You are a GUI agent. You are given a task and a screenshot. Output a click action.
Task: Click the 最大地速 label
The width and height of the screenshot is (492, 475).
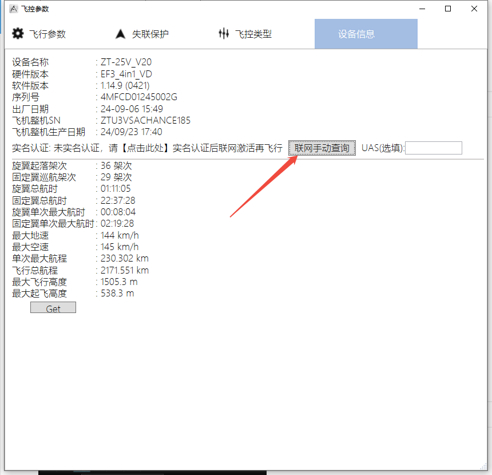30,235
